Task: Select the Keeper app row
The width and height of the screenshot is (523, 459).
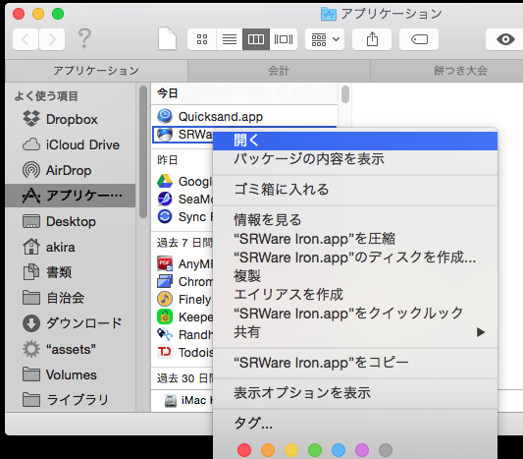Action: pyautogui.click(x=183, y=317)
